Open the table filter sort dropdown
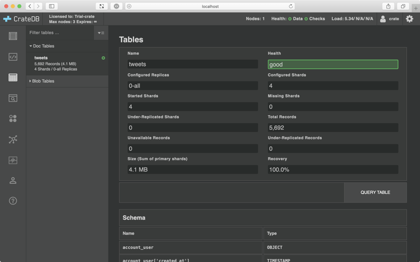Viewport: 420px width, 262px height. click(x=101, y=33)
